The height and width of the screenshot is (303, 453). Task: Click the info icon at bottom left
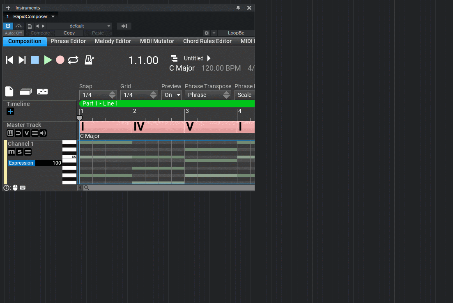click(x=6, y=188)
